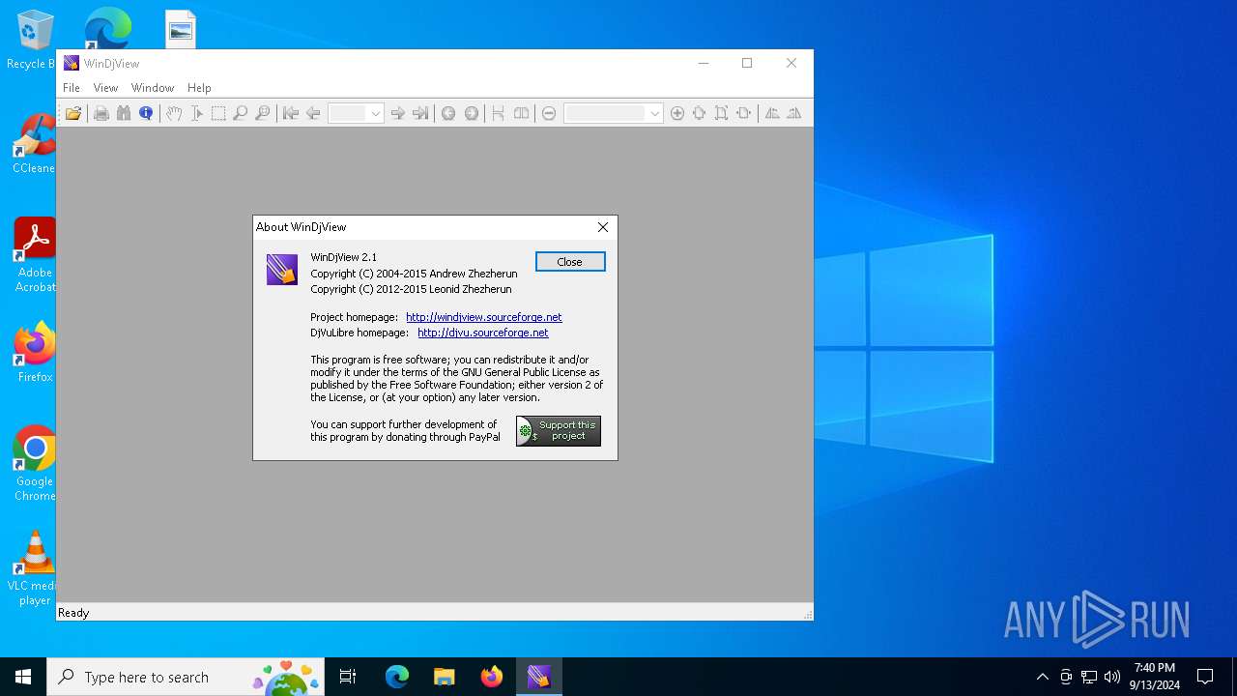Go to the first page icon
Viewport: 1237px width, 696px height.
(x=291, y=113)
